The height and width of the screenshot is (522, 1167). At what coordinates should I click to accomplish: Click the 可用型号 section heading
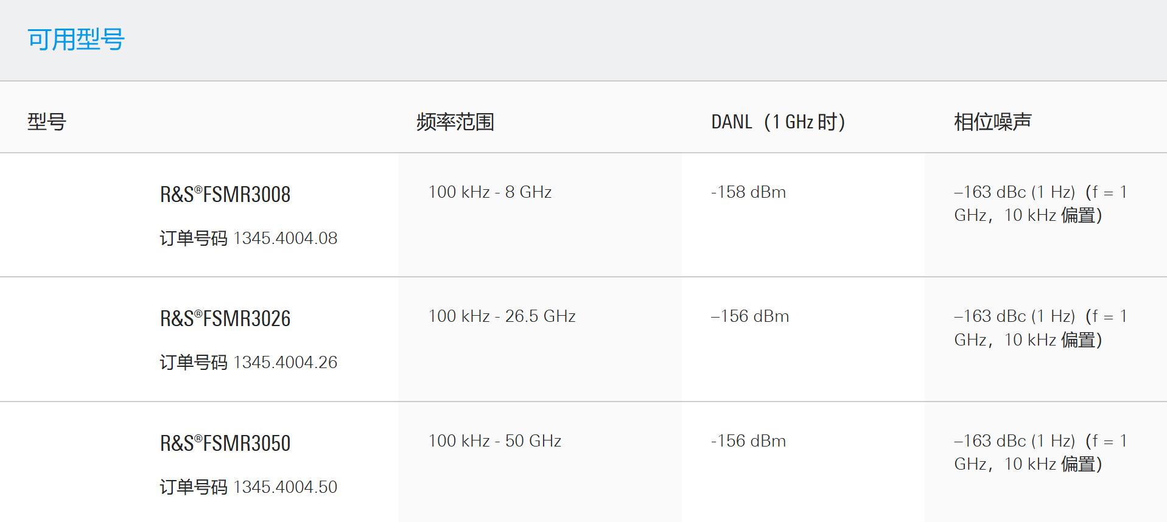click(76, 40)
